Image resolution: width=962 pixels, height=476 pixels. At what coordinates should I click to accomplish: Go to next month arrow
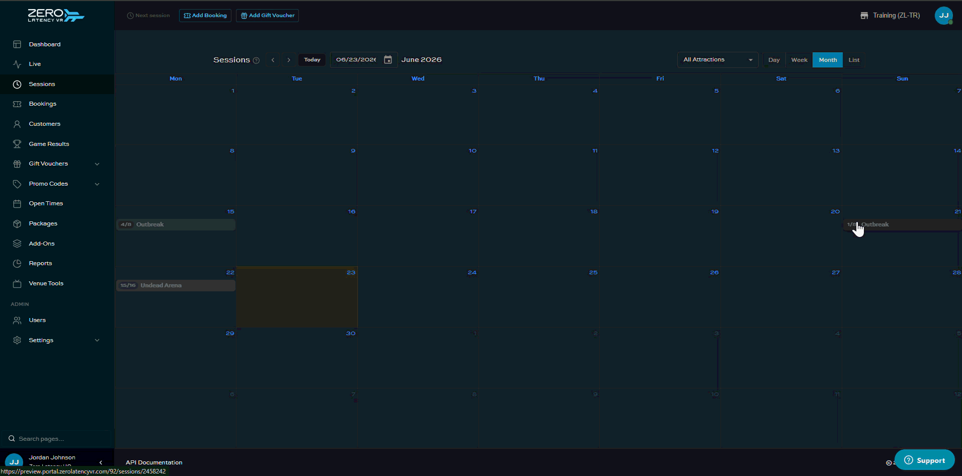pos(289,60)
